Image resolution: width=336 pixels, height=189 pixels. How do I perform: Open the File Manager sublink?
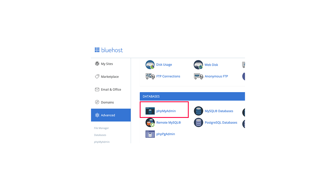pos(101,128)
